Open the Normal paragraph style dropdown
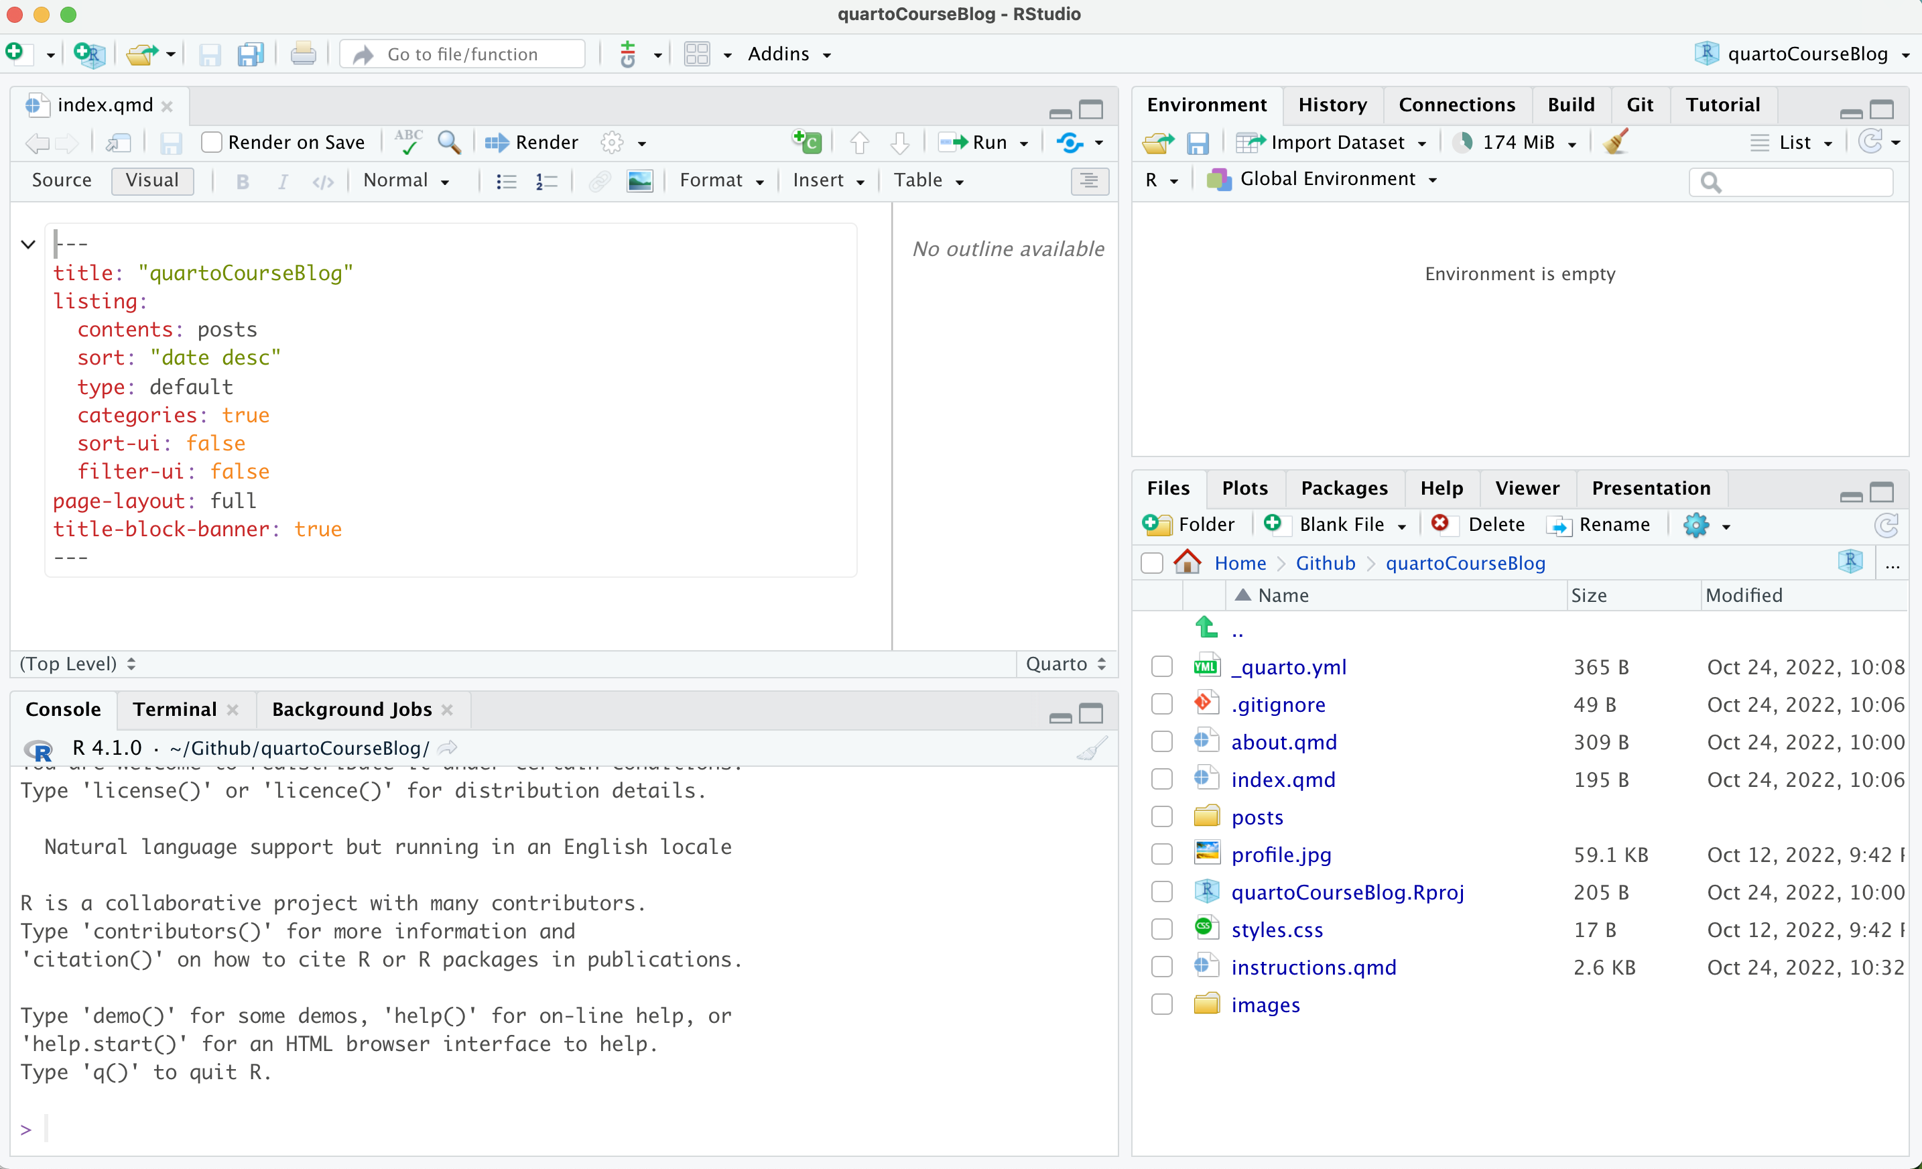This screenshot has width=1922, height=1169. (x=406, y=181)
